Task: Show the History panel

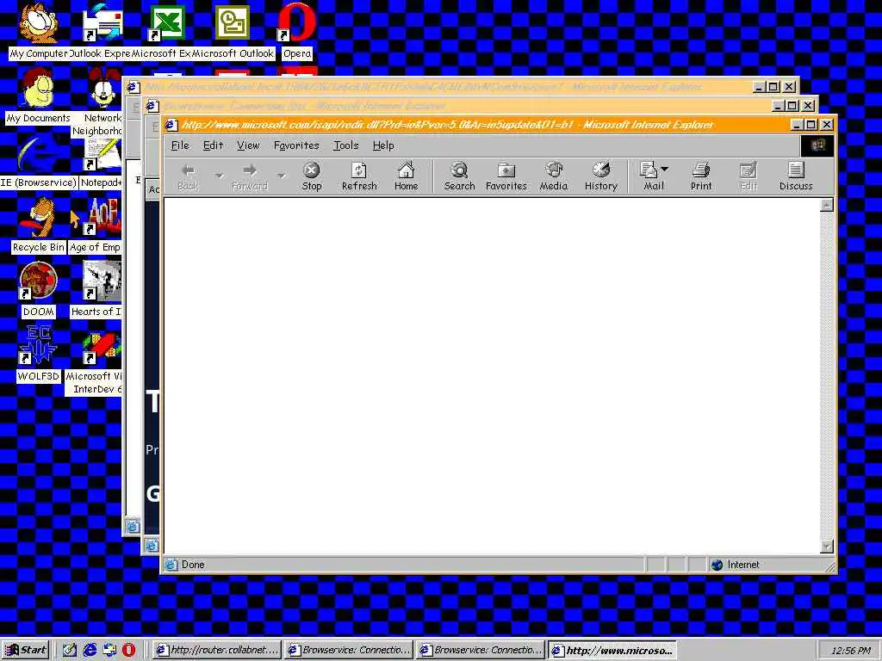Action: coord(600,176)
